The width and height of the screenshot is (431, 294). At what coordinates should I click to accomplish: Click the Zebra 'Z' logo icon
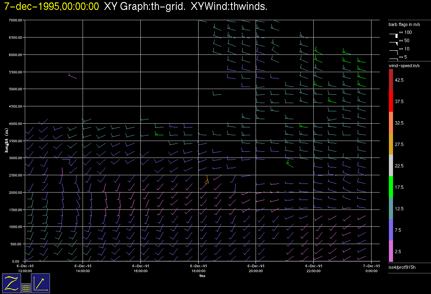11,283
